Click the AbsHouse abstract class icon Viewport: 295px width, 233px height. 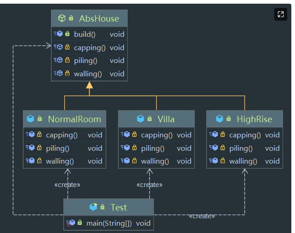[x=62, y=18]
